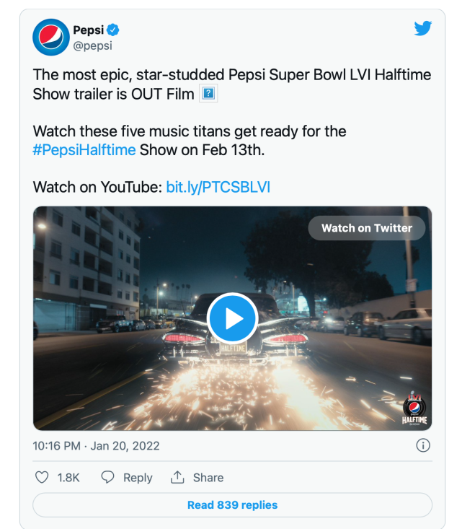Click the Pepsi profile avatar logo
Image resolution: width=462 pixels, height=529 pixels.
pos(50,38)
